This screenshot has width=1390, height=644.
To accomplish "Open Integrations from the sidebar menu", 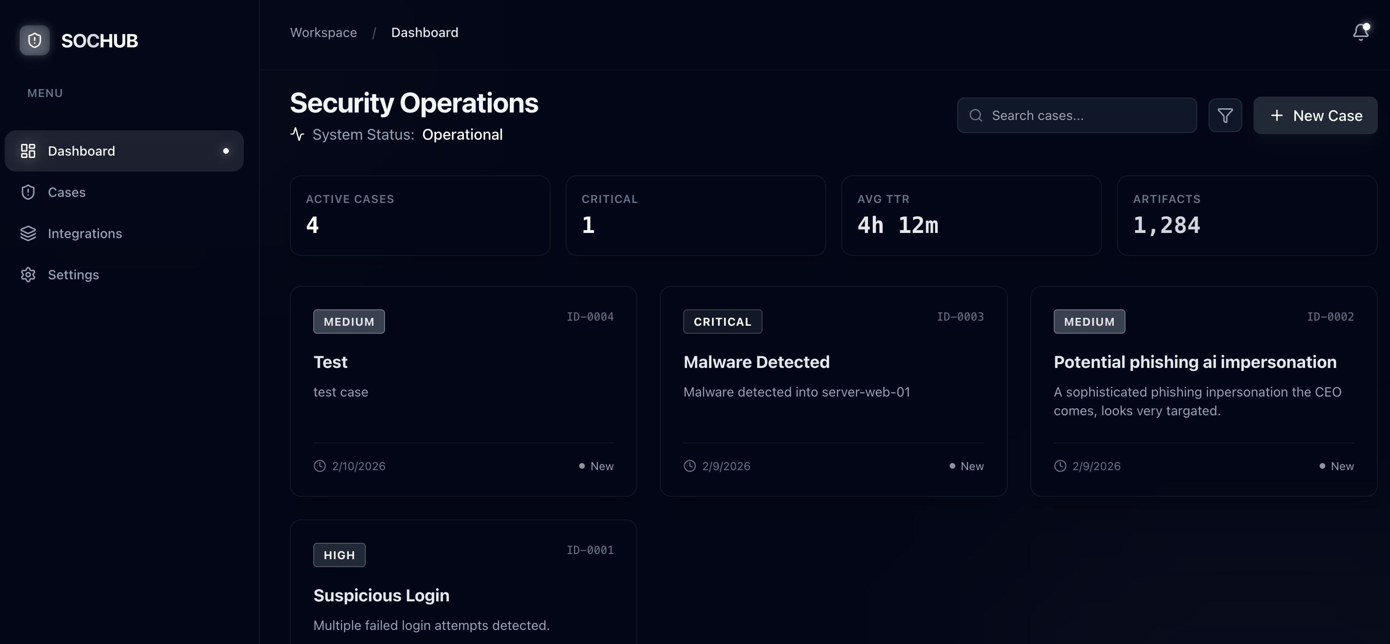I will point(85,233).
